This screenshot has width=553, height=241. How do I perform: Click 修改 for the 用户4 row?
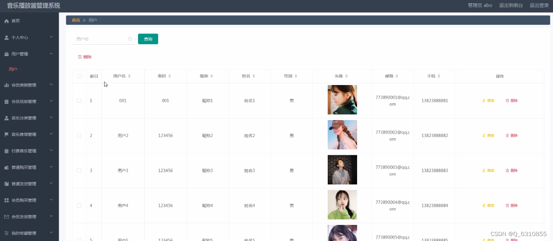coord(488,206)
